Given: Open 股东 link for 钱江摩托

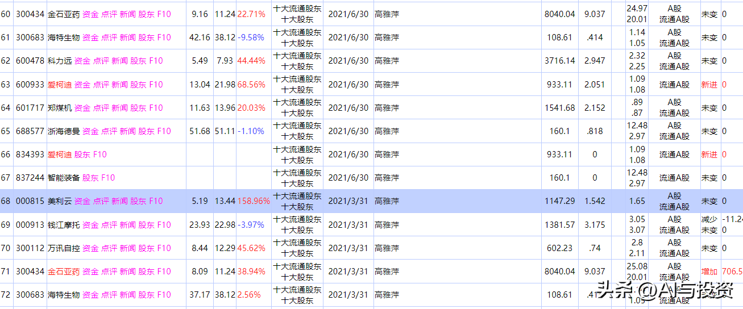Looking at the screenshot, I should pos(146,224).
